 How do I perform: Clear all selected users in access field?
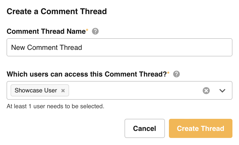[x=206, y=91]
